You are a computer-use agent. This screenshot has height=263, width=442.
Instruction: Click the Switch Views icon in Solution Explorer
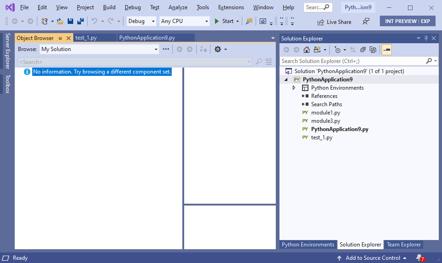317,50
